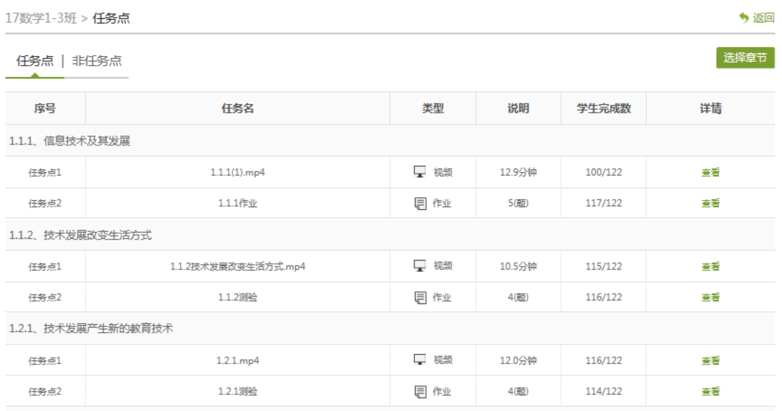Click the green 返回 back arrow icon
This screenshot has width=782, height=411.
[744, 18]
